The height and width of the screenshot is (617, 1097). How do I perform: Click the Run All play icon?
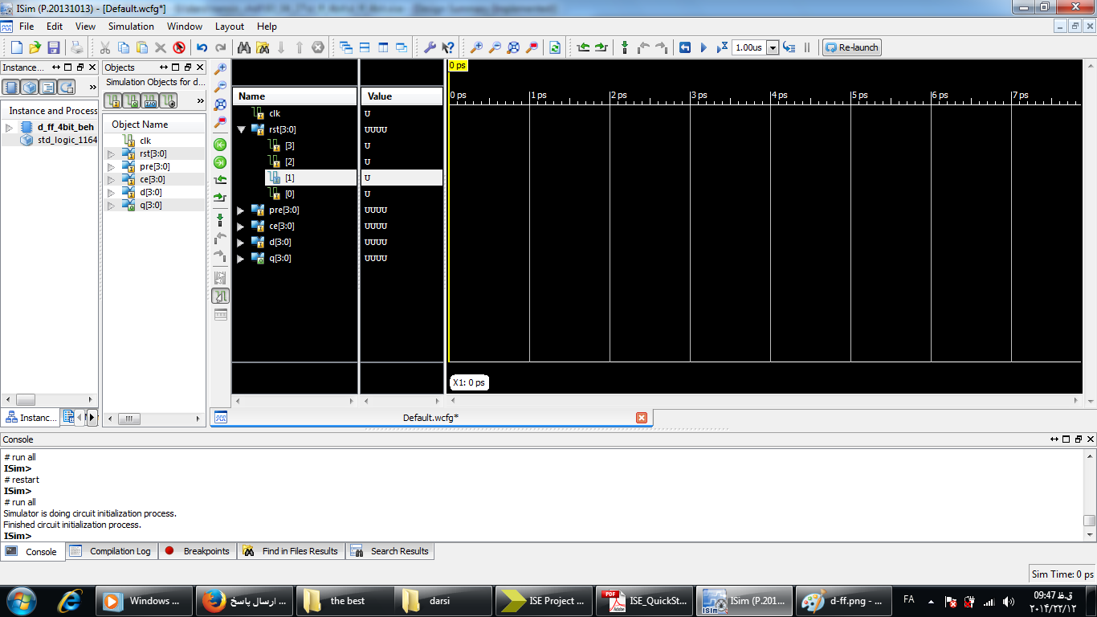pos(703,47)
